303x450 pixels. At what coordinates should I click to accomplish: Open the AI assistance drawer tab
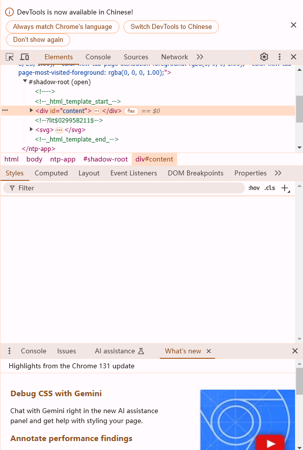point(119,351)
